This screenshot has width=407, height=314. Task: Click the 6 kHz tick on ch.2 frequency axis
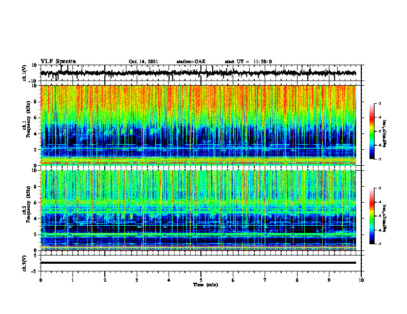[35, 203]
